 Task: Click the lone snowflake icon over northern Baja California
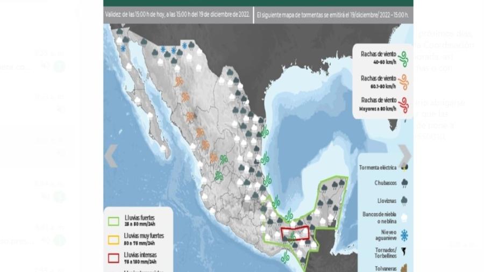[x=123, y=49]
